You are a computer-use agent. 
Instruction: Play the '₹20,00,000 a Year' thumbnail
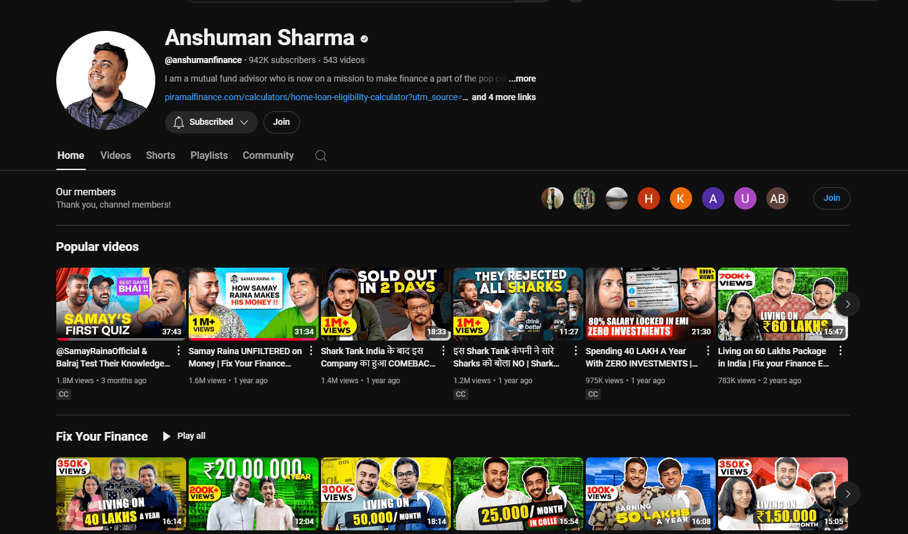point(254,494)
